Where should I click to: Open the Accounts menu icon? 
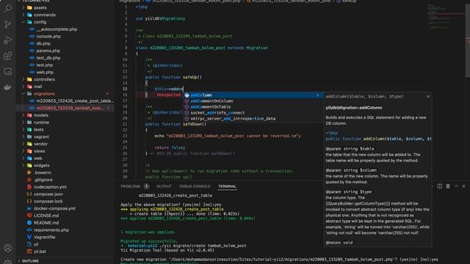point(7,248)
